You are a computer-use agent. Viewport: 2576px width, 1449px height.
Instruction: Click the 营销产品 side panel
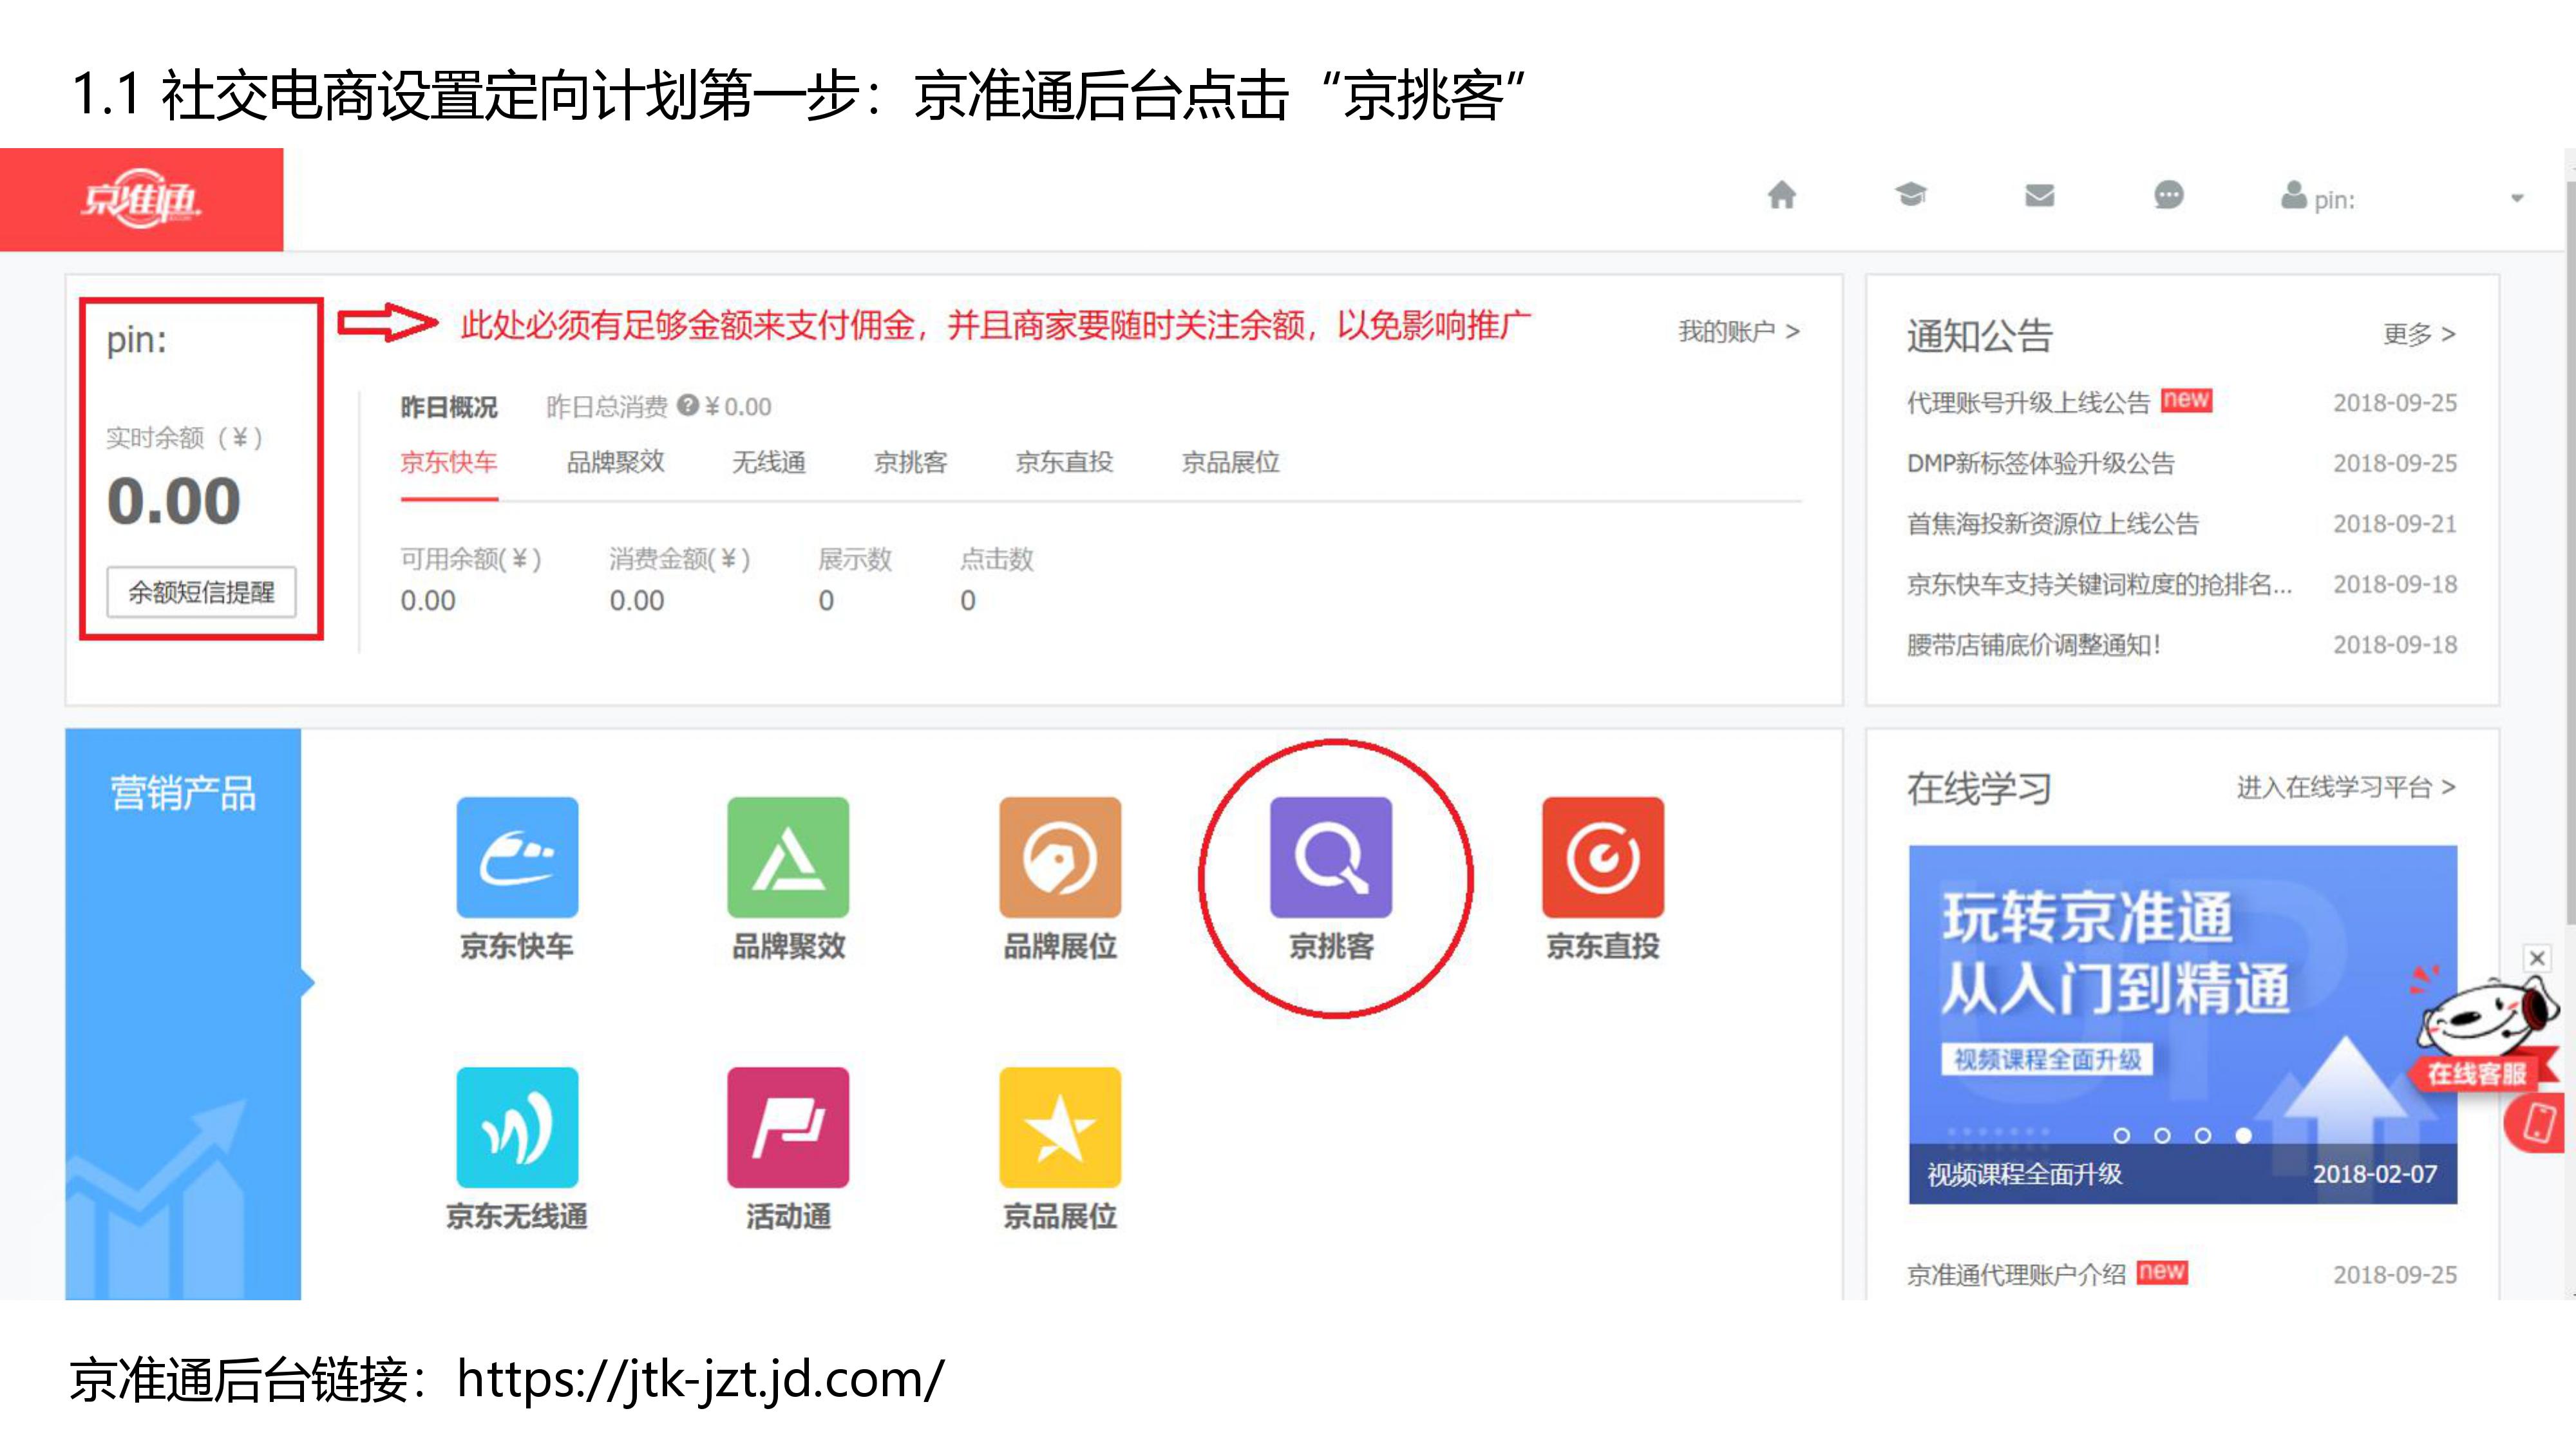[x=183, y=1013]
